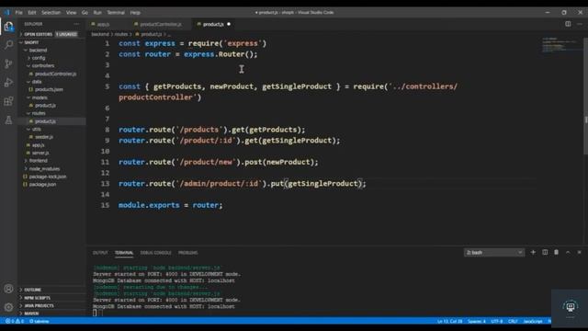Switch to the Output panel tab
Viewport: 588px width, 331px height.
coord(100,253)
